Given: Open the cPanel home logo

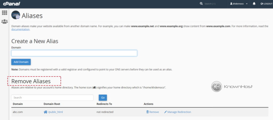Looking at the screenshot, I should click(x=11, y=4).
